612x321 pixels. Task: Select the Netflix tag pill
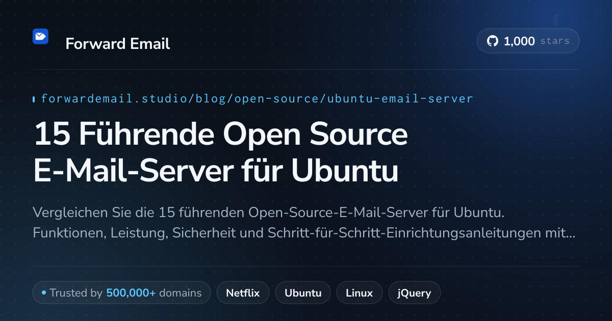tap(243, 293)
